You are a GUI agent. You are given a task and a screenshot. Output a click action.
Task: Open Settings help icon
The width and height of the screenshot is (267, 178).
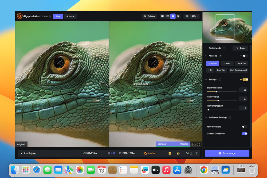(x=220, y=79)
